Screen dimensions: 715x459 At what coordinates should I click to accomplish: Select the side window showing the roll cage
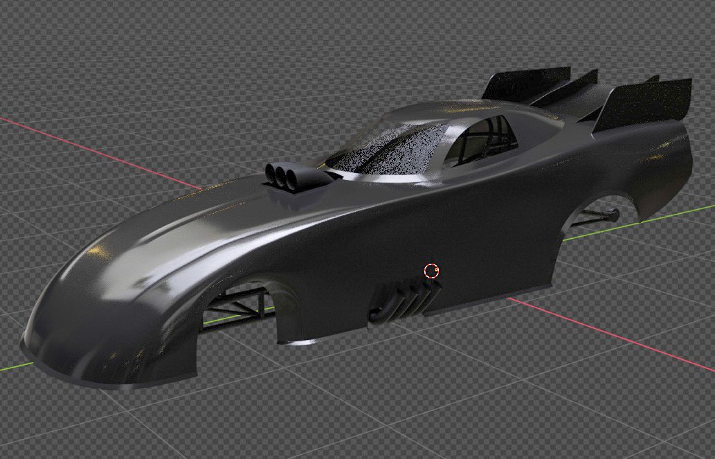482,140
